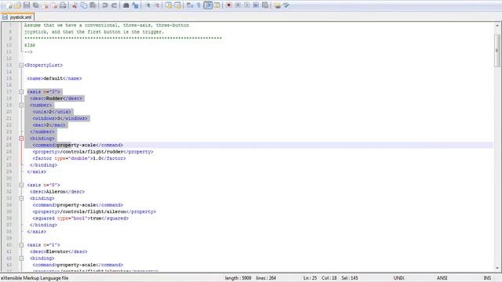Redo the last undone edit
Viewport: 502px width, 282px height.
click(x=114, y=5)
